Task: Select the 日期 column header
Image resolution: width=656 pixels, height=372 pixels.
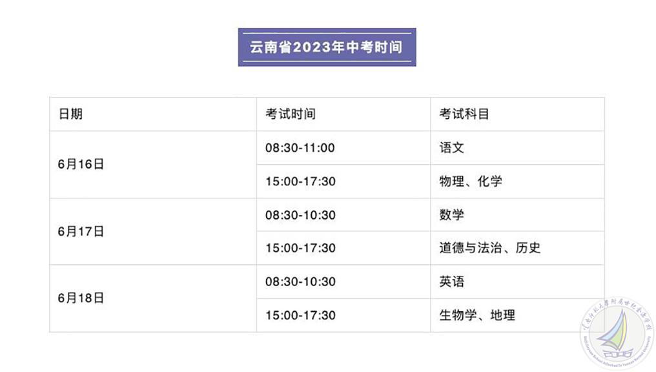Action: (x=70, y=114)
